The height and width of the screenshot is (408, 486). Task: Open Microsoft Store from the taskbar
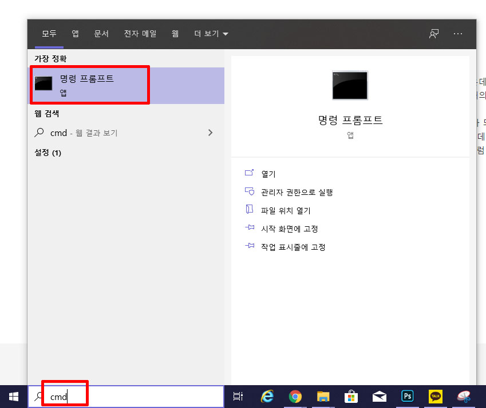coord(351,397)
